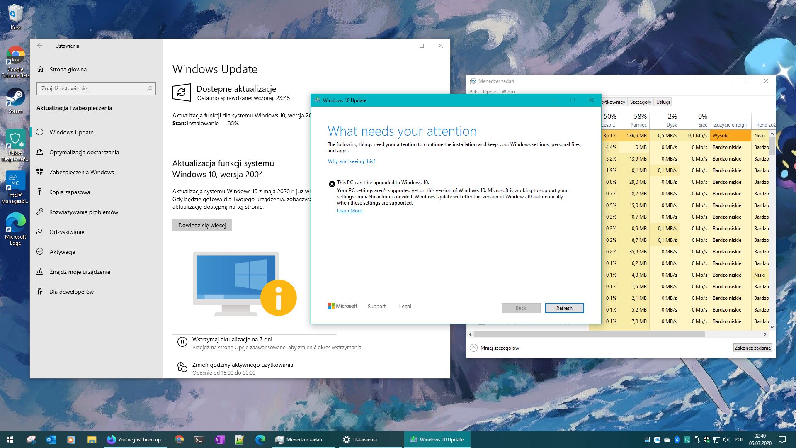Screen dimensions: 796x448
Task: Click Dowiedz się więcej button
Action: tap(202, 225)
